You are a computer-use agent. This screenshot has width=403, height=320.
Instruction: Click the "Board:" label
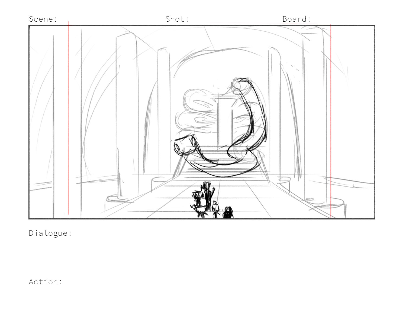click(297, 19)
